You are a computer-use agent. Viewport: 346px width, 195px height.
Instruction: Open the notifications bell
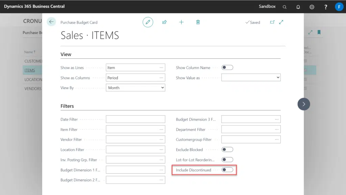(x=298, y=7)
